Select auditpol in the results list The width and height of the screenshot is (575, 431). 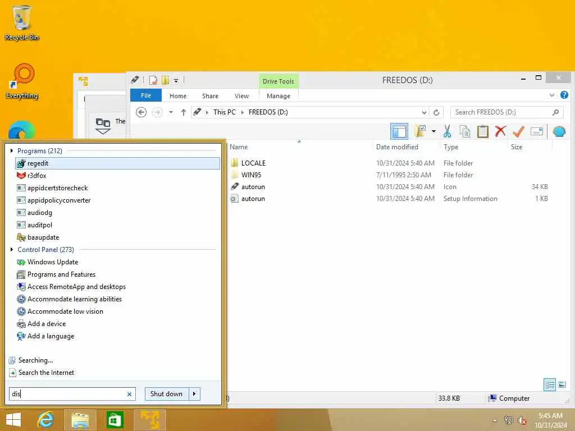(x=117, y=225)
